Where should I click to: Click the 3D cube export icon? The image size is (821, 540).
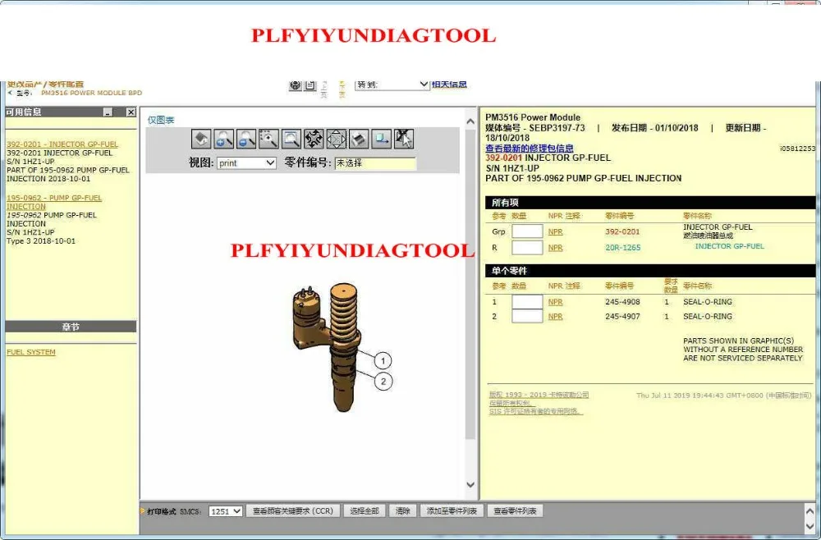(381, 139)
